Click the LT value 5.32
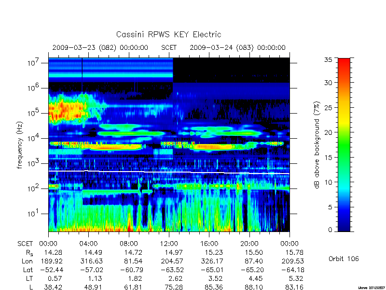 tap(296, 279)
